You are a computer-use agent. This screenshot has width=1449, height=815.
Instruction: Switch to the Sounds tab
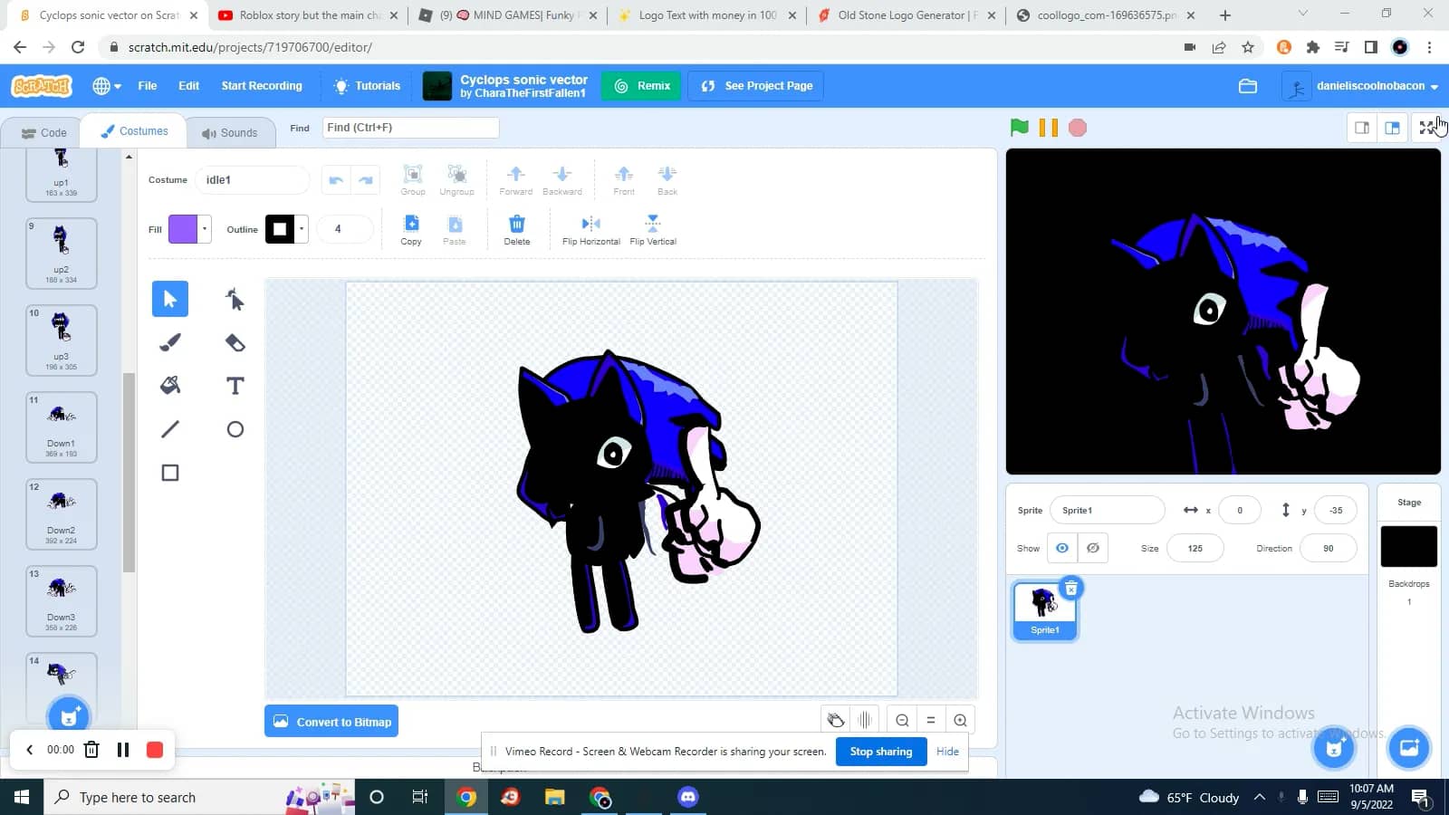coord(231,131)
